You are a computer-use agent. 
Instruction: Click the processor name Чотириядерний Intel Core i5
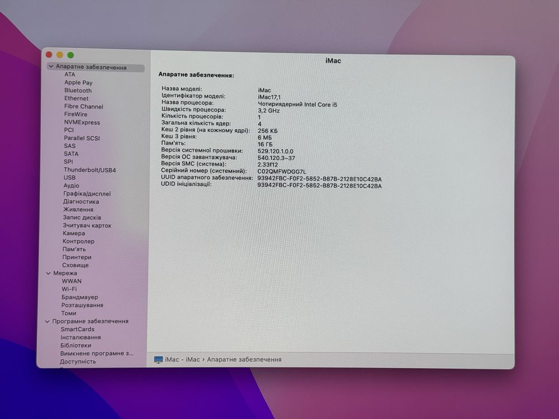click(x=297, y=104)
